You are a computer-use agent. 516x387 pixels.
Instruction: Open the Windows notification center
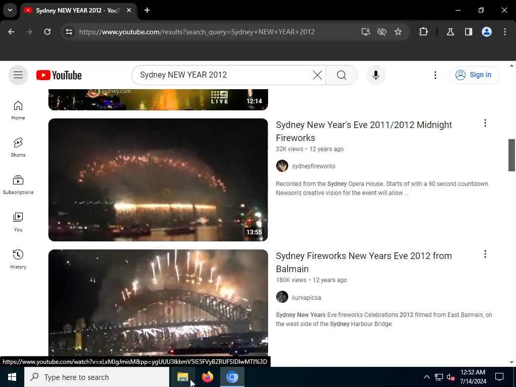coord(499,377)
